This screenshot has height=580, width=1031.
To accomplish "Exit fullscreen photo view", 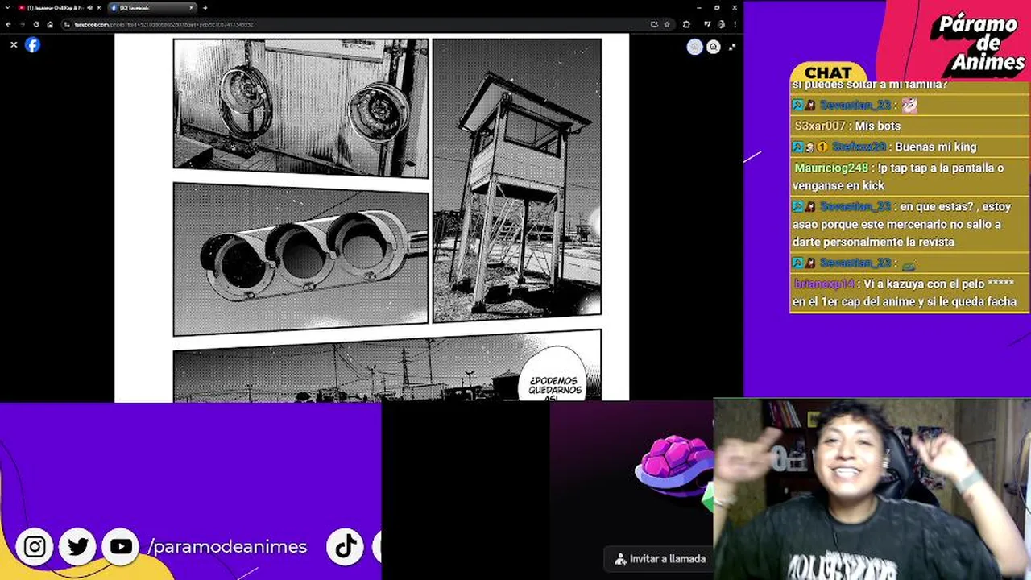I will pos(731,47).
